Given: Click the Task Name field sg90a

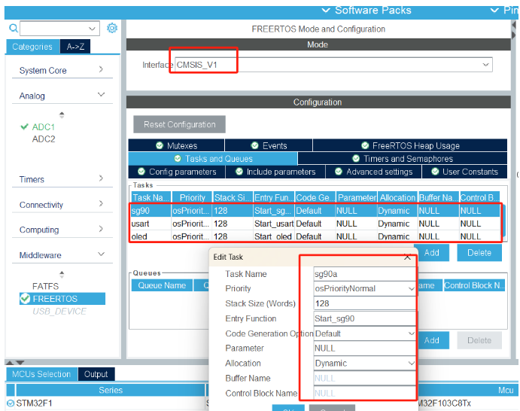Looking at the screenshot, I should (364, 274).
